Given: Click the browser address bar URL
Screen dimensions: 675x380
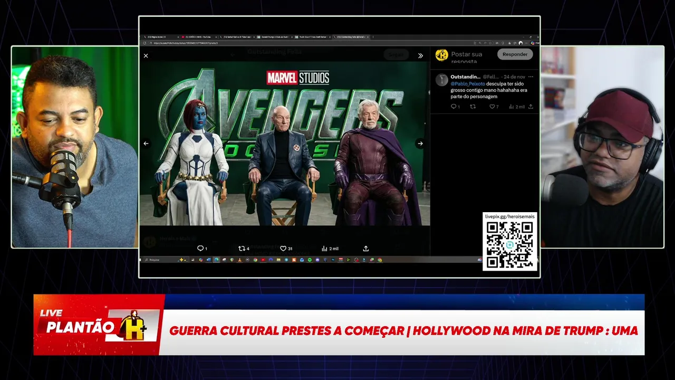Looking at the screenshot, I should point(186,43).
